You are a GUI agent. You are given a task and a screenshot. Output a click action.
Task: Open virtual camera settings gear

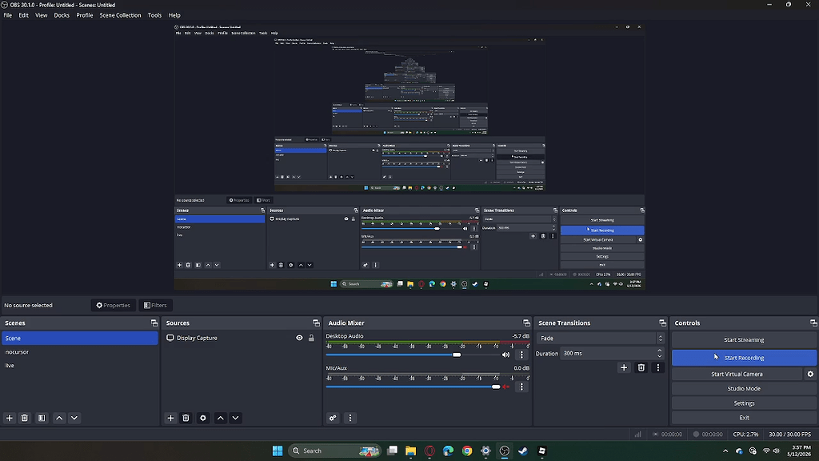(x=811, y=375)
